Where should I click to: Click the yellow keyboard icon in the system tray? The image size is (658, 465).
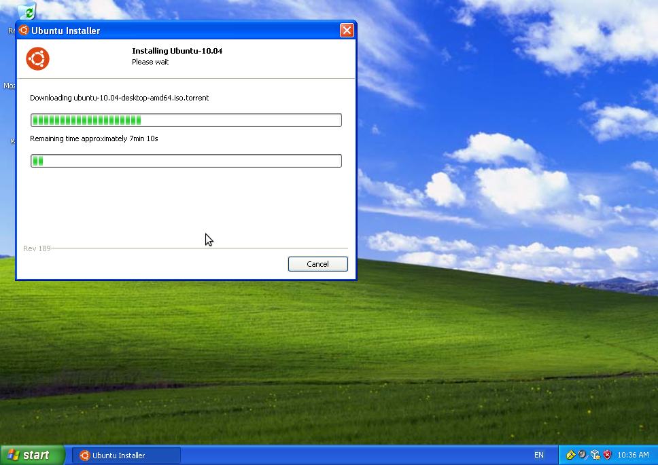[x=570, y=455]
